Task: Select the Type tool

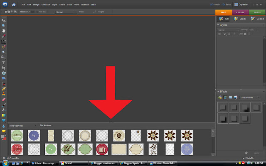Action: [4, 63]
